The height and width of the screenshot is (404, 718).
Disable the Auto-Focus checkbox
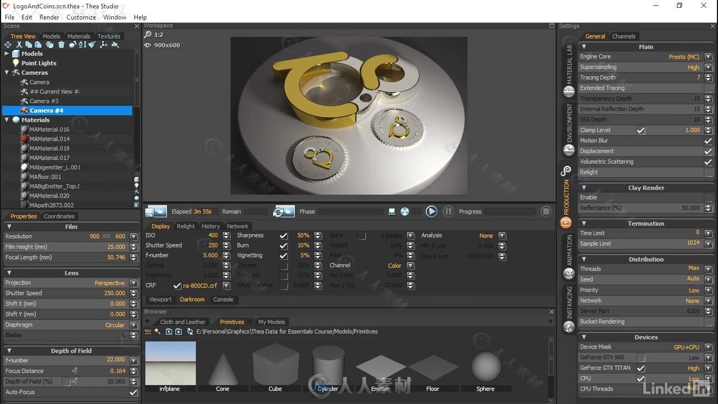134,392
